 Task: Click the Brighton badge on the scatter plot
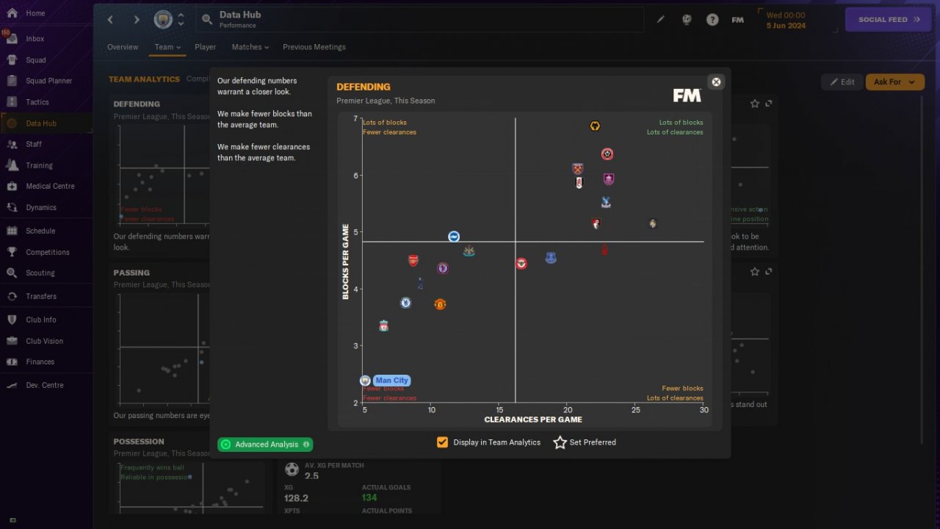point(454,237)
